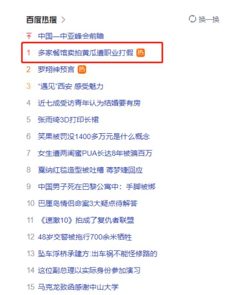Open 《速激10》拍成了复仇者联盟 entry
Screen dimensions: 239x295
point(87,220)
